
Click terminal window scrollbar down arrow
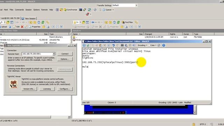195,113
